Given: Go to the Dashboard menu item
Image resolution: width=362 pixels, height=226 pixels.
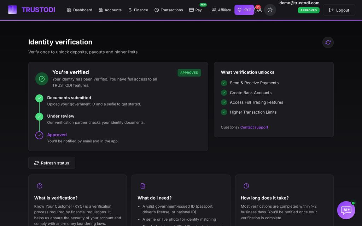Looking at the screenshot, I should [x=80, y=10].
